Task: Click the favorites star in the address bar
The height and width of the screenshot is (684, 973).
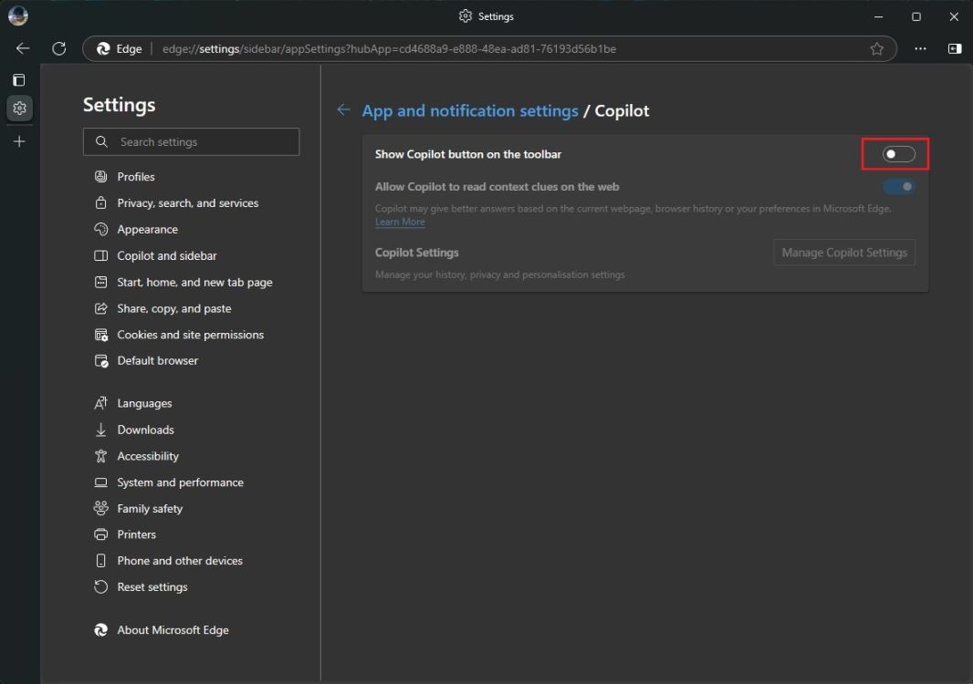Action: coord(875,48)
